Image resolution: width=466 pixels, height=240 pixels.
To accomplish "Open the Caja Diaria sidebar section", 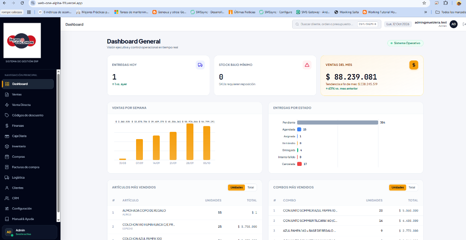I will click(x=28, y=136).
